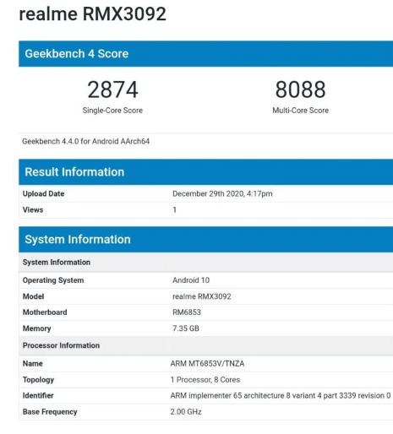Click the Views row label
The height and width of the screenshot is (434, 393).
pyautogui.click(x=33, y=210)
